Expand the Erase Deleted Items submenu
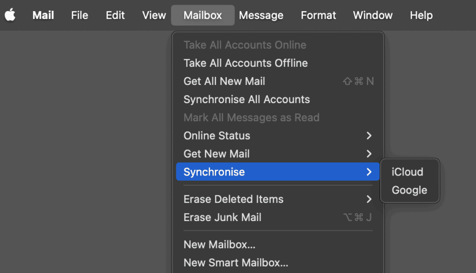Image resolution: width=476 pixels, height=273 pixels. [x=233, y=199]
